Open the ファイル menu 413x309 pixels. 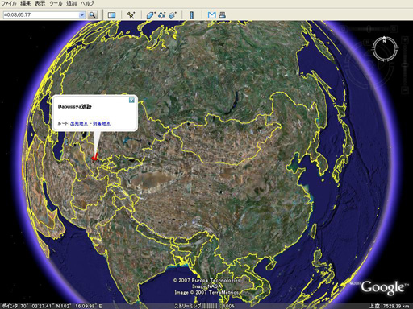click(9, 3)
